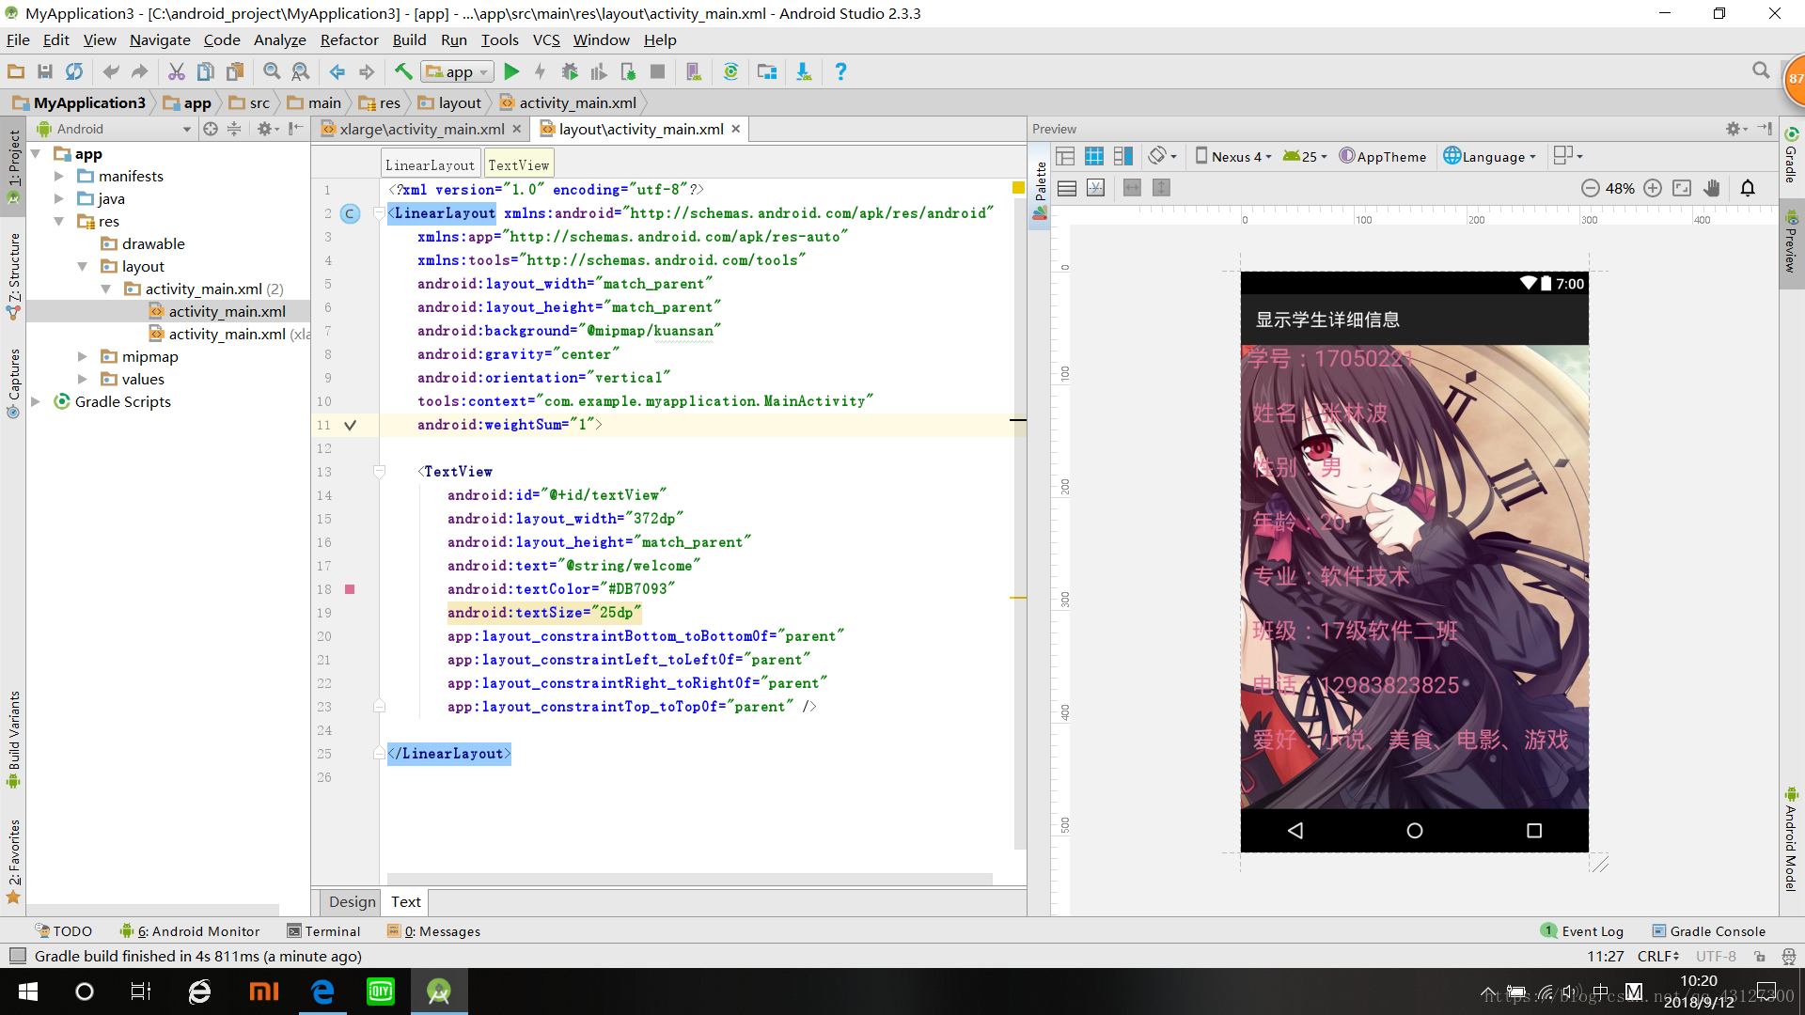Click the Zoom to Fit icon

[x=1682, y=188]
